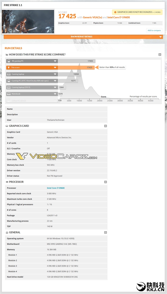This screenshot has width=167, height=294.
Task: Collapse the PROCESSOR section
Action: point(105,182)
